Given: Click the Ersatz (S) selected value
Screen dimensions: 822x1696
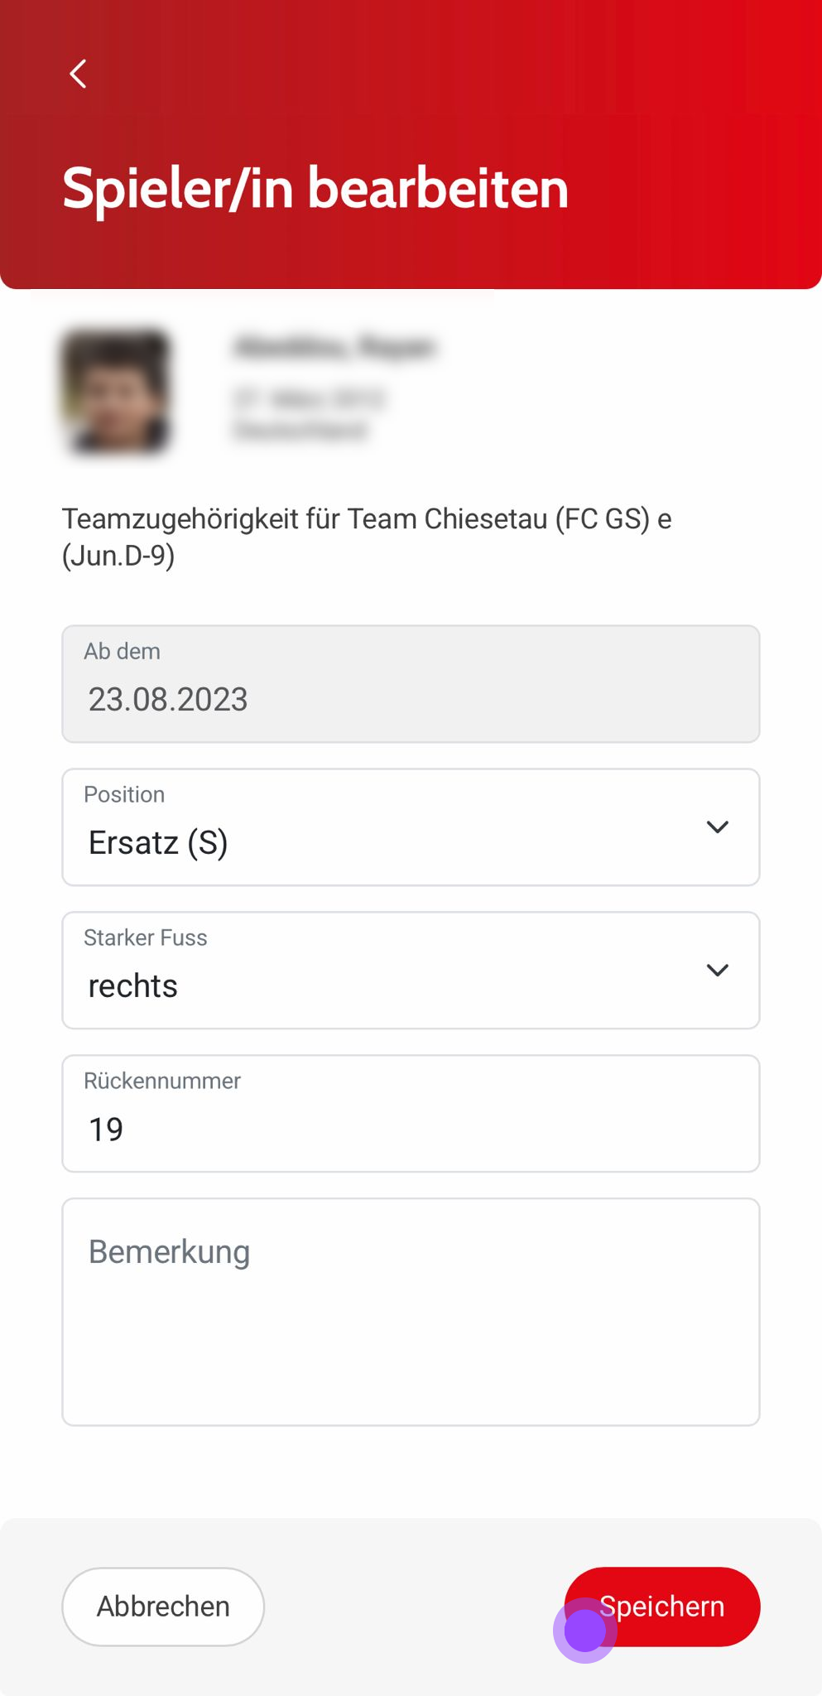Looking at the screenshot, I should [x=158, y=843].
